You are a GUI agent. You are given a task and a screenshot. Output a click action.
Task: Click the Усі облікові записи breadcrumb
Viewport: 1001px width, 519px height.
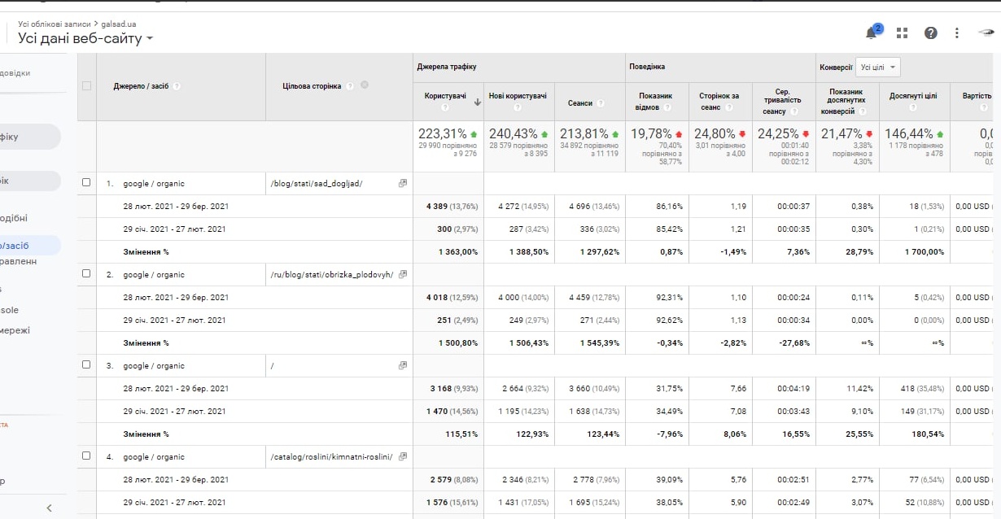click(x=54, y=24)
